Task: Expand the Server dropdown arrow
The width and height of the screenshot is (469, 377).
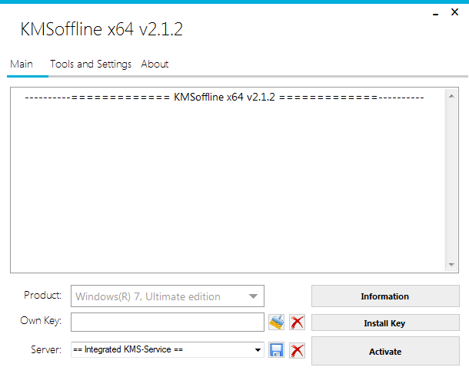Action: coord(258,350)
